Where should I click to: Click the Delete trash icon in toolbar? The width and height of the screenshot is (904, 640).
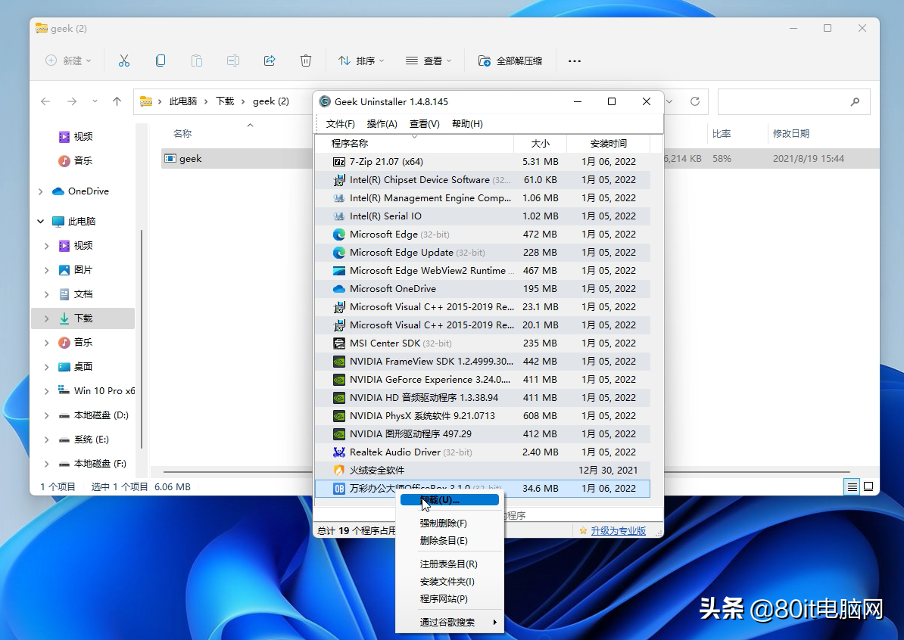point(306,61)
